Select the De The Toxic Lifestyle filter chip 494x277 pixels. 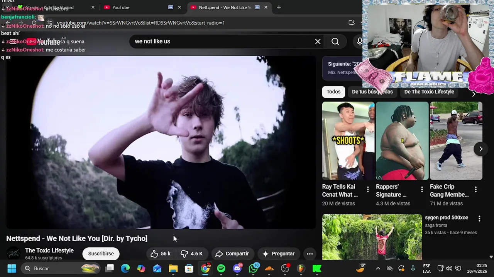point(429,92)
